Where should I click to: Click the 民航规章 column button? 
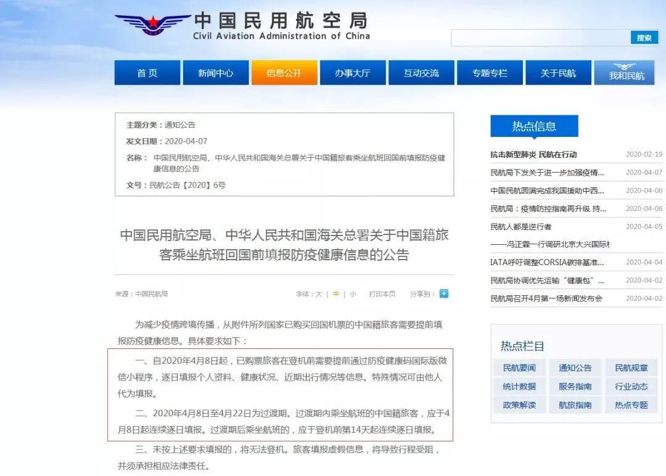pyautogui.click(x=631, y=367)
